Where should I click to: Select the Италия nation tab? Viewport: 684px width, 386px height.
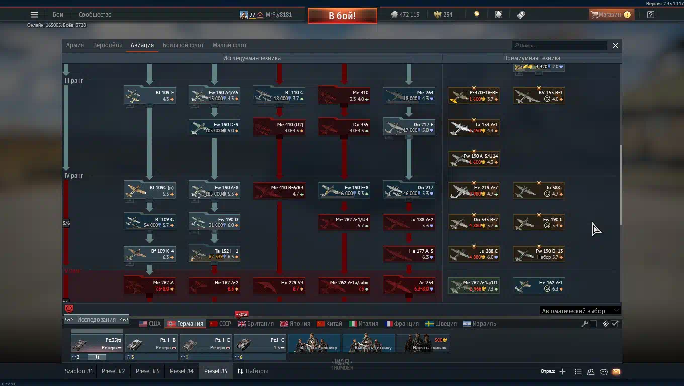coord(364,324)
